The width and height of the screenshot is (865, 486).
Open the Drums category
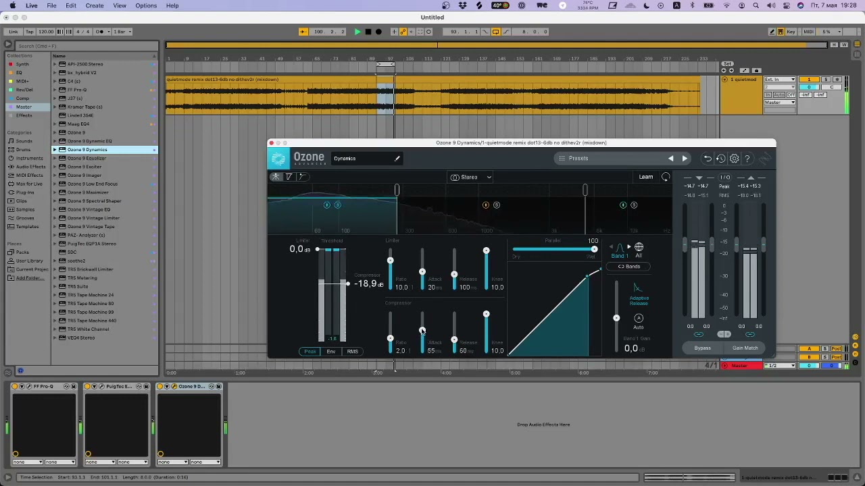point(24,150)
